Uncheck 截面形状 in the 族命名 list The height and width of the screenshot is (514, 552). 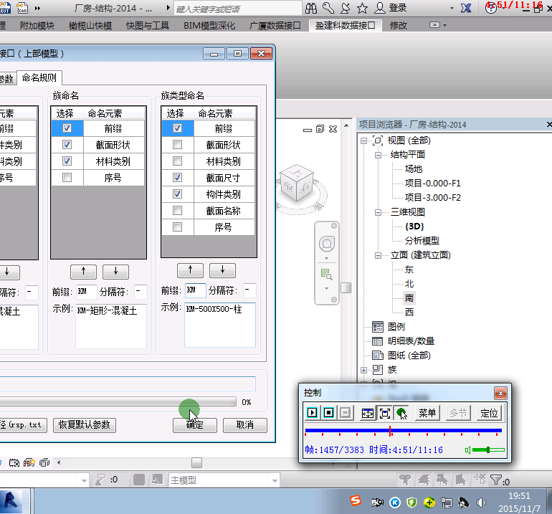67,145
